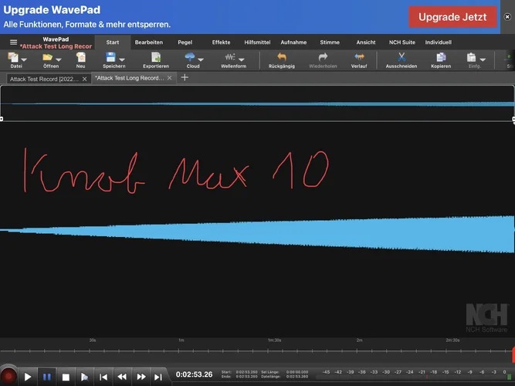Switch to the Bearbeiten tab
515x386 pixels.
pyautogui.click(x=148, y=42)
